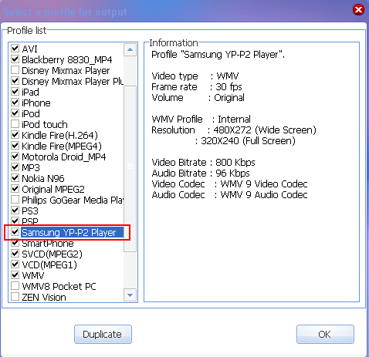Screen dimensions: 369x357
Task: Uncheck the Motorola Droid_MP4 checkbox
Action: point(15,156)
